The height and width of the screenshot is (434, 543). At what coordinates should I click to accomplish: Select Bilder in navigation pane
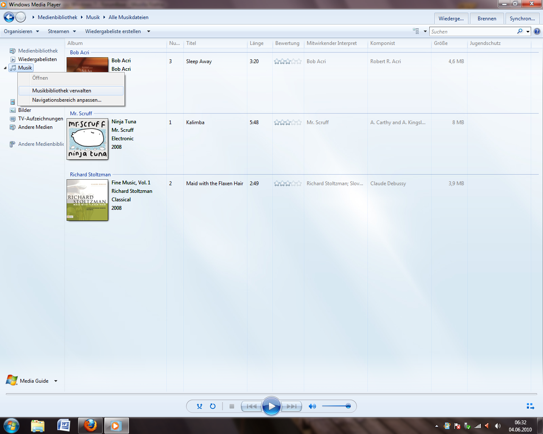tap(25, 110)
